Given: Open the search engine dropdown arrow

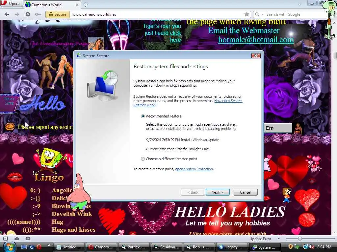Looking at the screenshot, I should (x=263, y=14).
